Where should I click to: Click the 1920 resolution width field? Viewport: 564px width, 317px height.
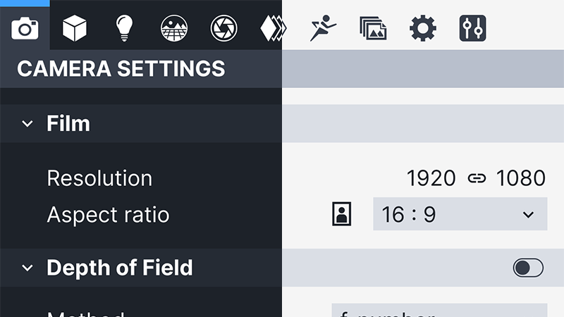click(431, 178)
